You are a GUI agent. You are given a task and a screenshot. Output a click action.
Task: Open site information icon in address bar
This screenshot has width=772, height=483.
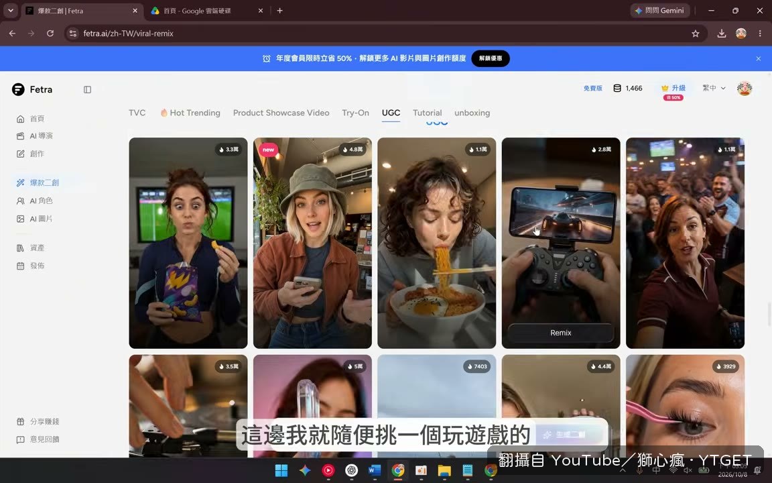point(73,34)
